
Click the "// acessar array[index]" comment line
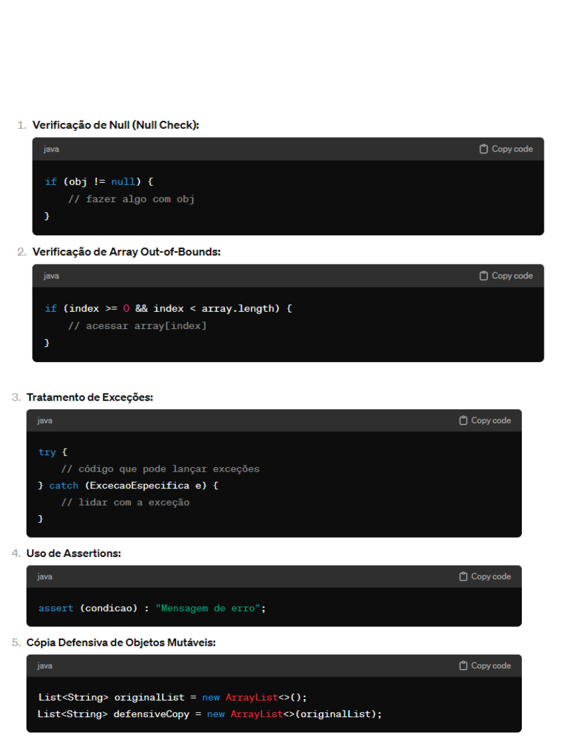pos(137,326)
